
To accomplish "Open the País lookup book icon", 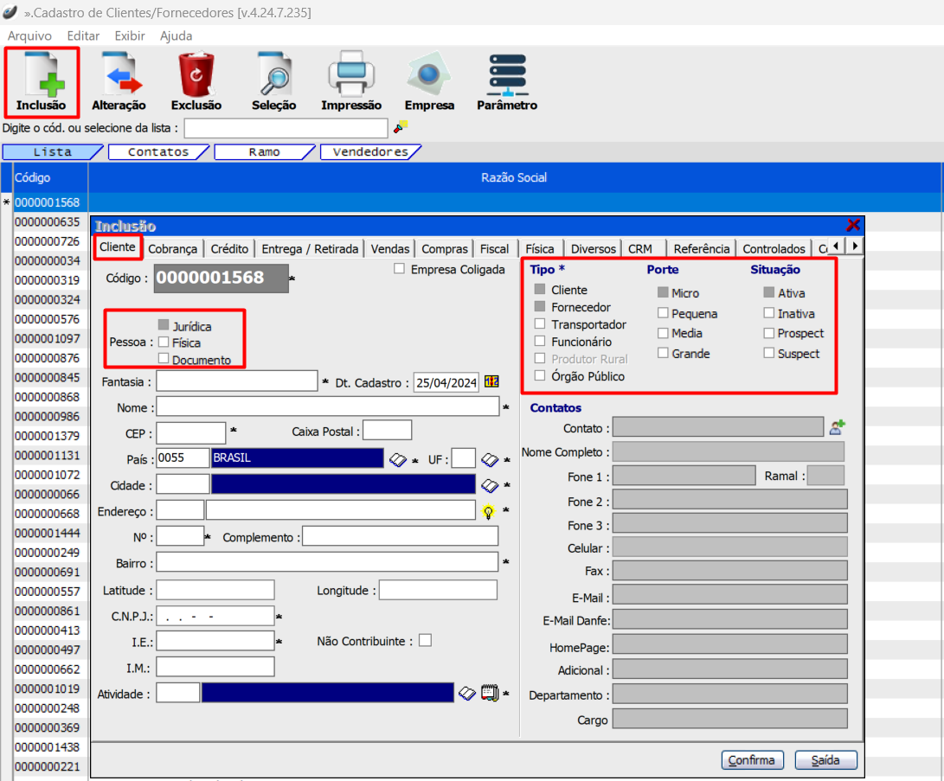I will (x=397, y=459).
